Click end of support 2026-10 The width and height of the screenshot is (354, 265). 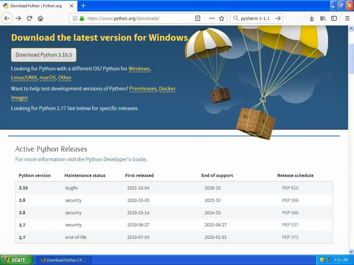coord(213,188)
